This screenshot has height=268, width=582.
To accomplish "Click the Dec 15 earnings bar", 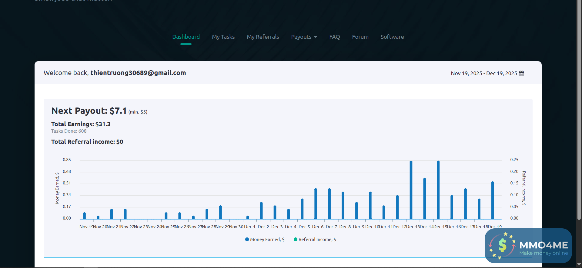I will pos(438,190).
